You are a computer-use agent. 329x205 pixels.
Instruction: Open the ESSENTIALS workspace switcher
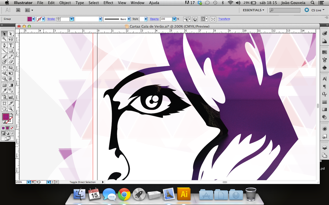tap(253, 10)
